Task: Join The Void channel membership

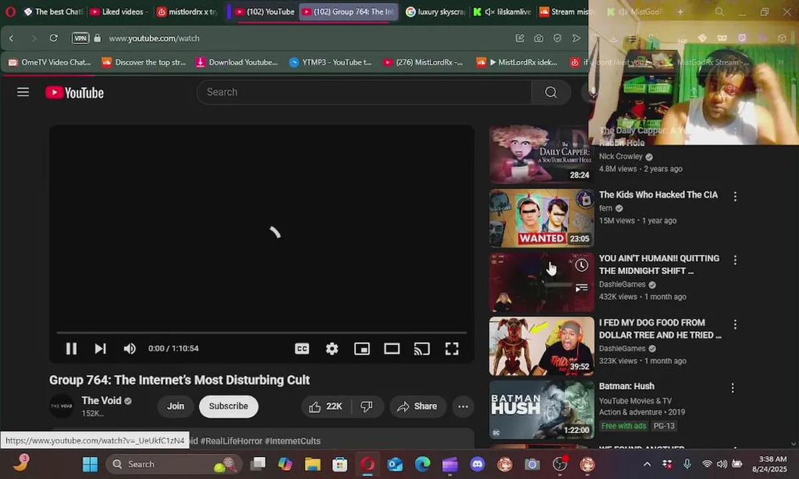Action: (x=176, y=406)
